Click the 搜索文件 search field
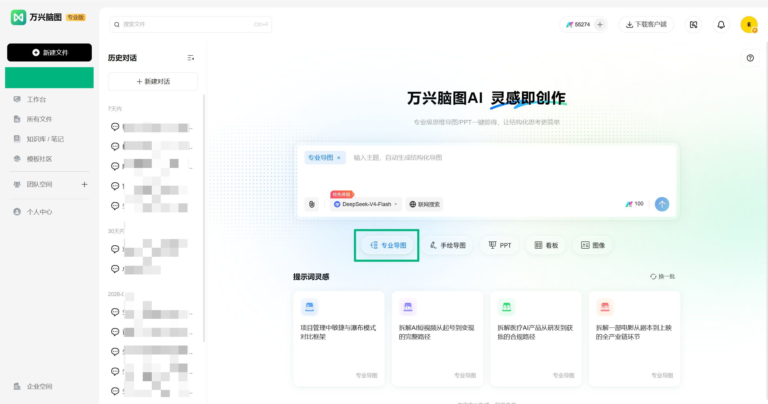 pos(191,24)
